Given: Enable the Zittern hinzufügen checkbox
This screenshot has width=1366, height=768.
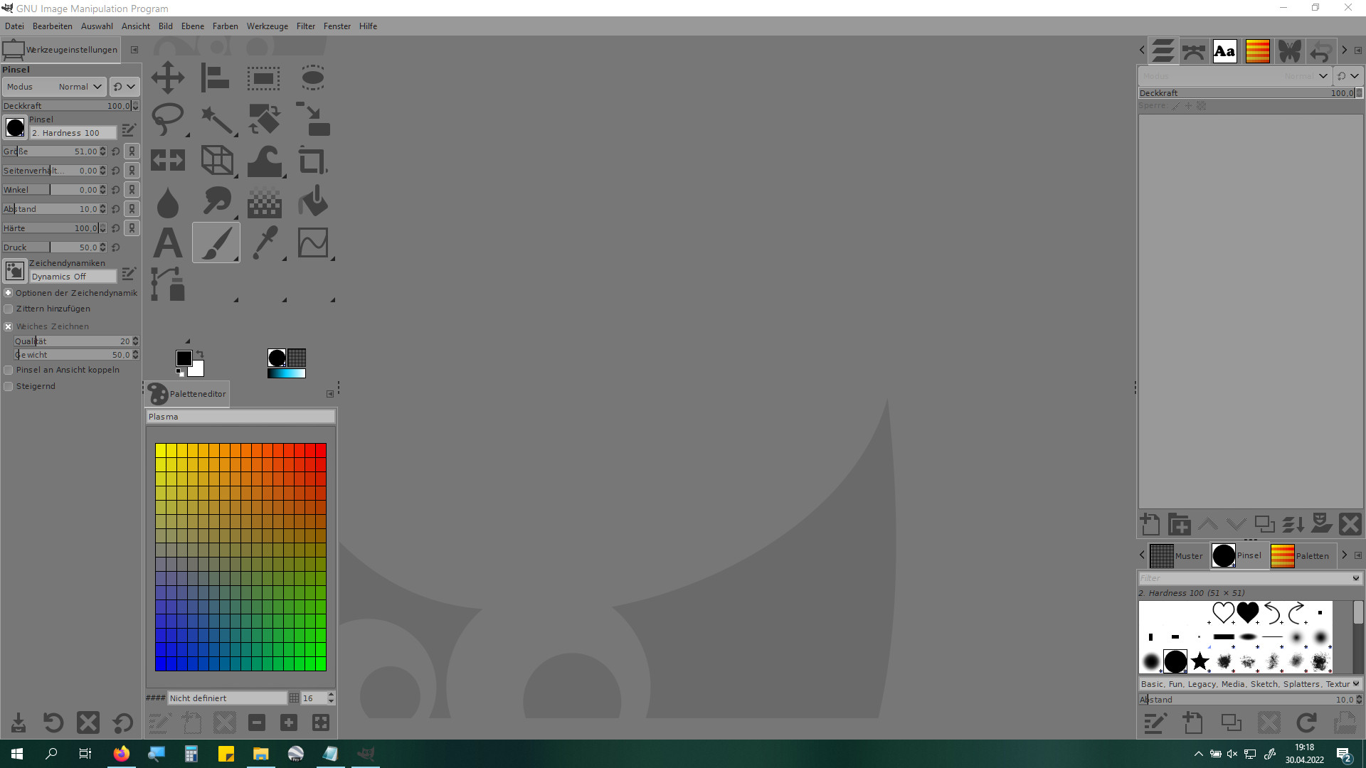Looking at the screenshot, I should pyautogui.click(x=9, y=309).
